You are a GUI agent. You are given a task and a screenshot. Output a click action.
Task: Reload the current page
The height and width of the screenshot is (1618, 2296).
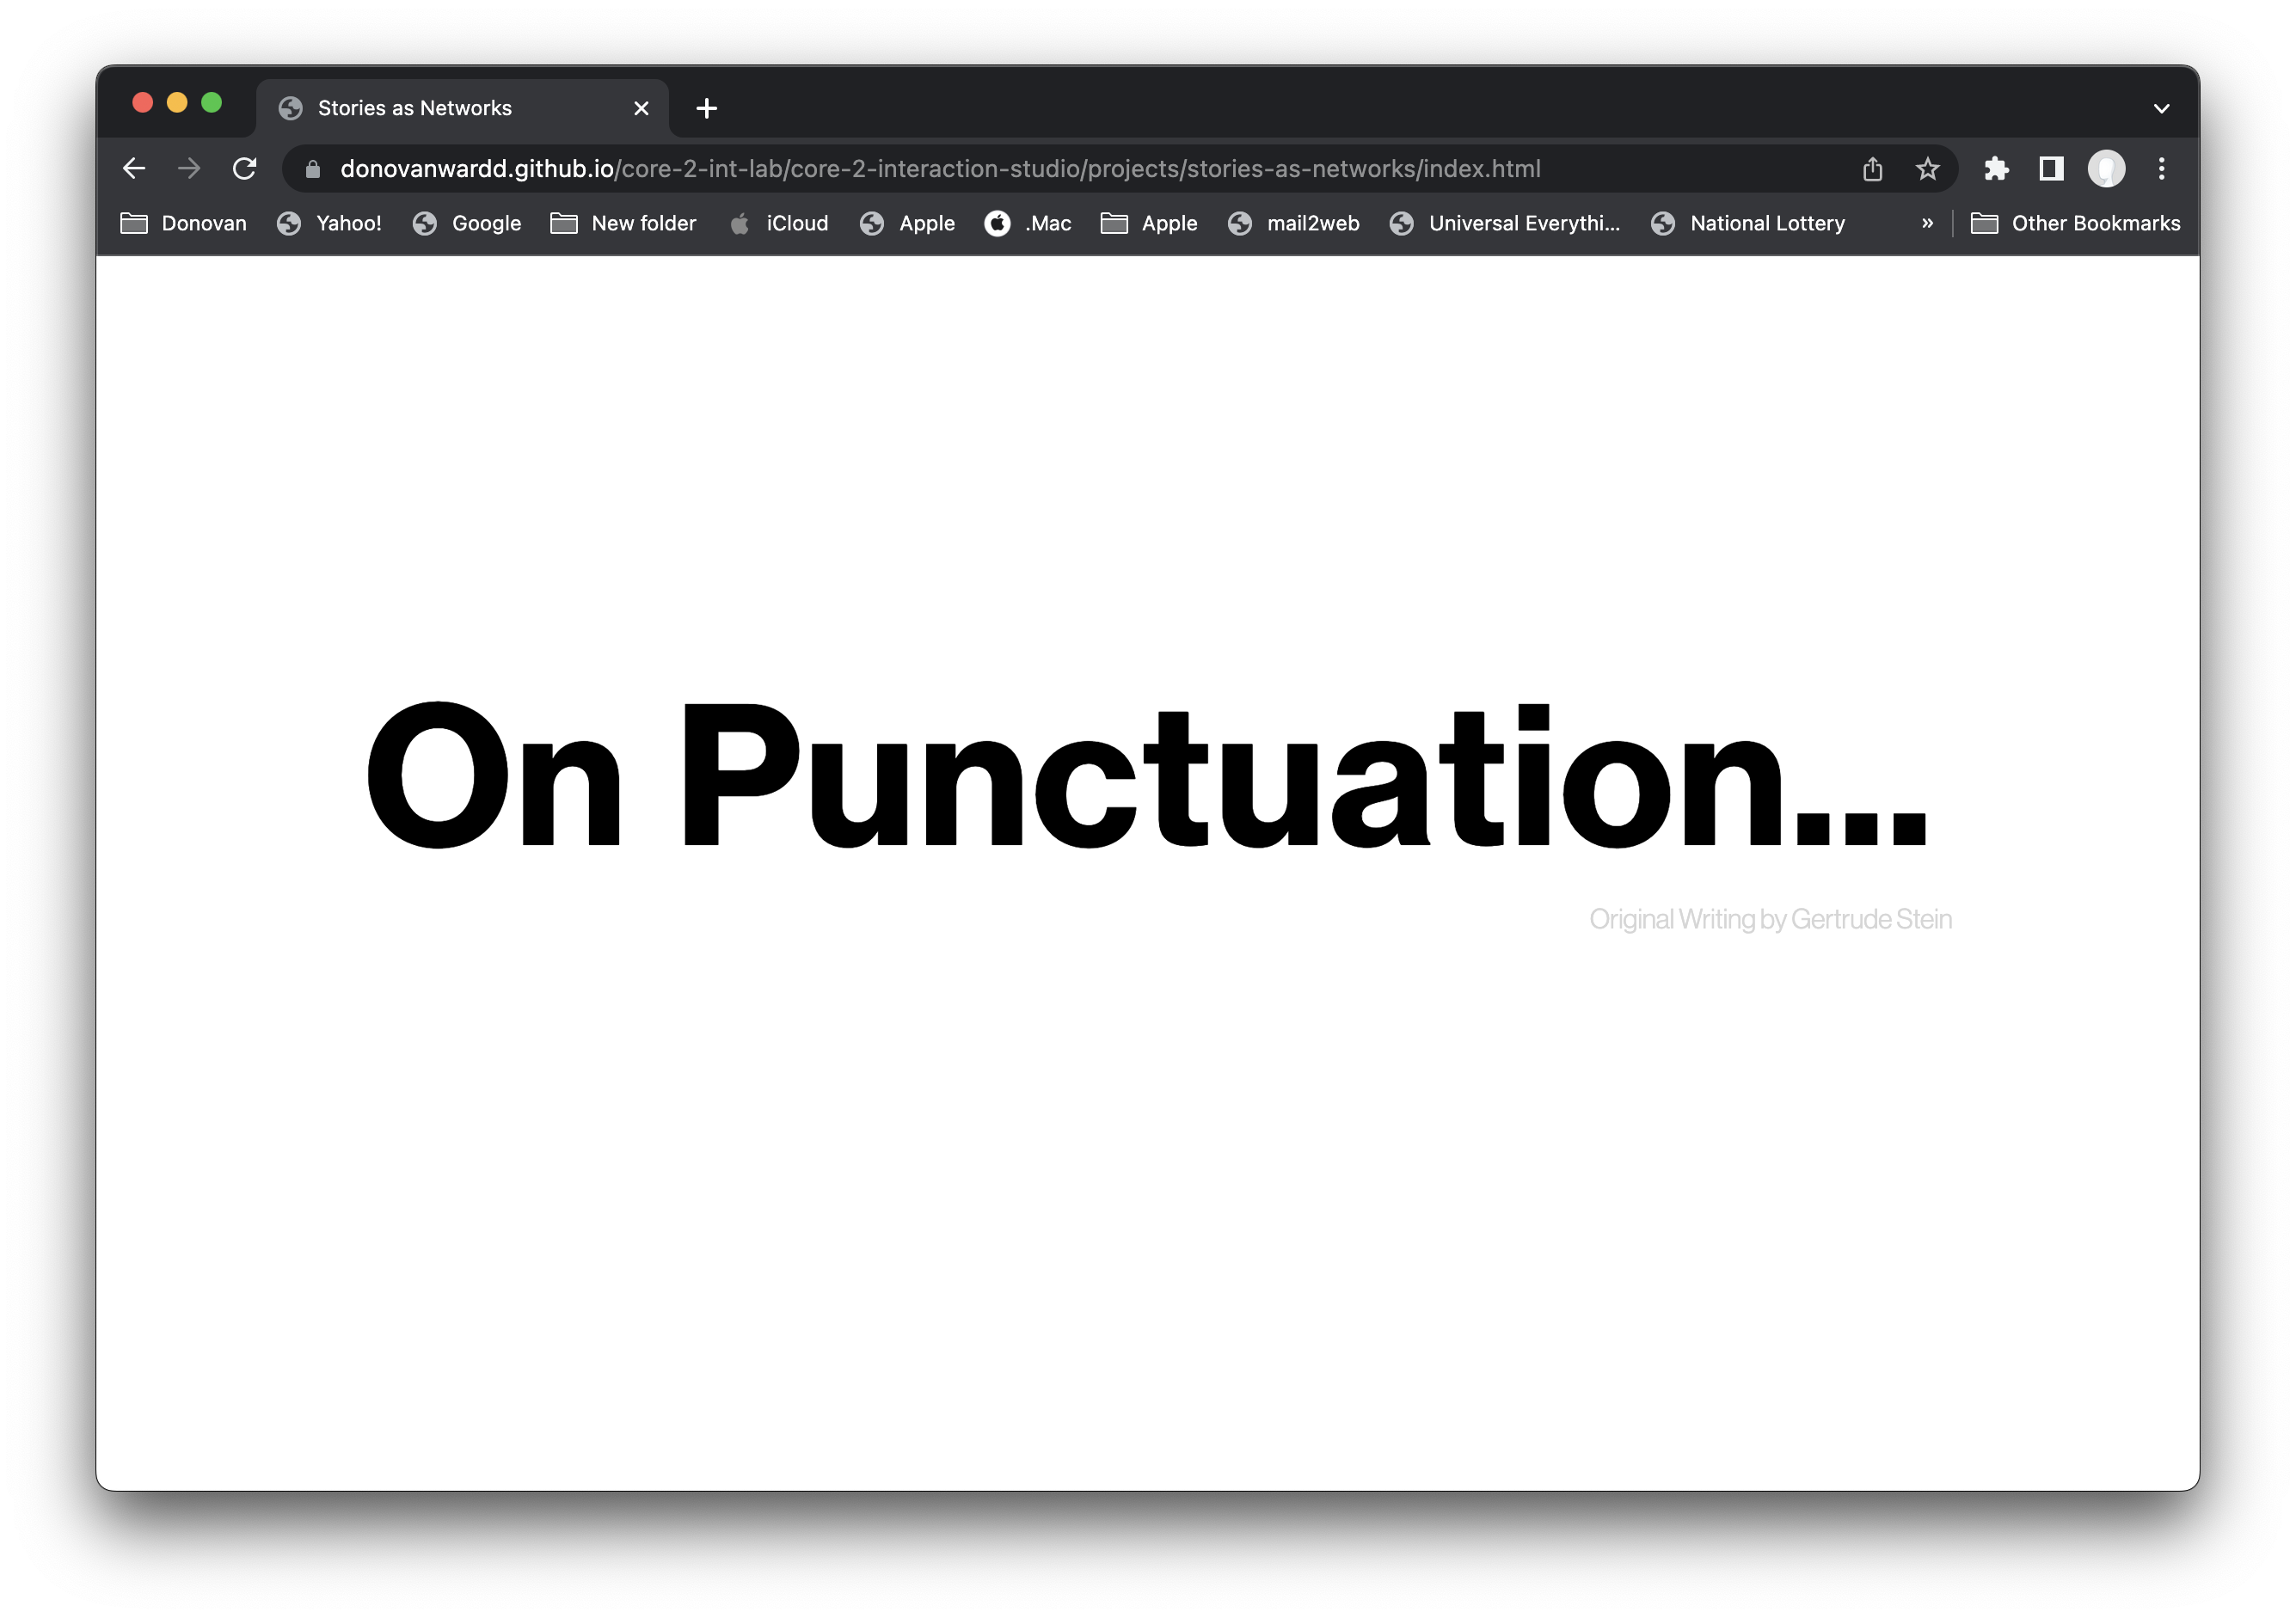pos(244,169)
